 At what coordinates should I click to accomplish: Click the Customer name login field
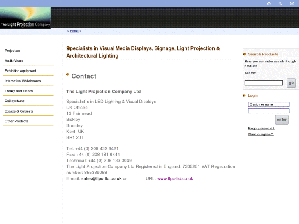269,104
